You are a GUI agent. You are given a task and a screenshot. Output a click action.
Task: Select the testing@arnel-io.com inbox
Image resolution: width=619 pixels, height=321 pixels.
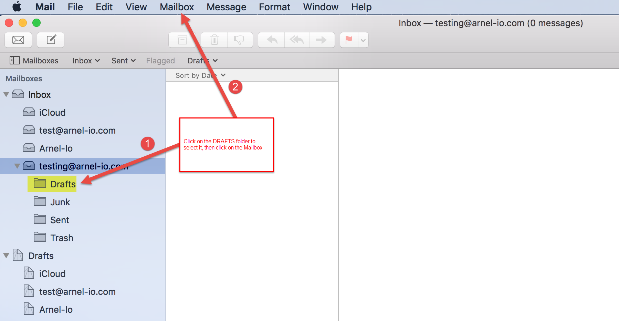click(x=83, y=166)
